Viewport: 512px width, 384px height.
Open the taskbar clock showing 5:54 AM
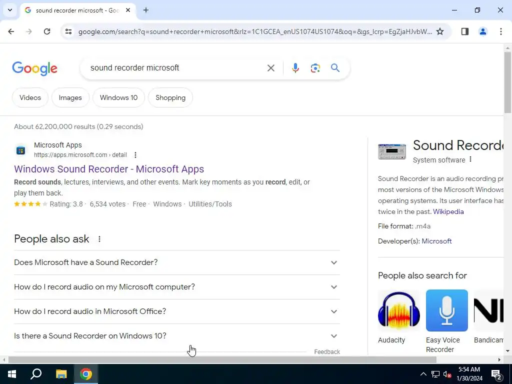tap(469, 374)
